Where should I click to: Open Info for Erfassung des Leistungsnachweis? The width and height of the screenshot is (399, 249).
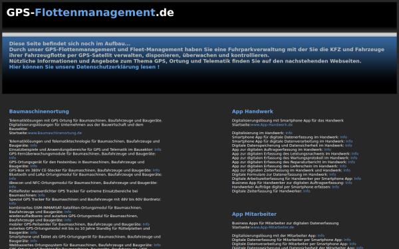click(x=355, y=154)
